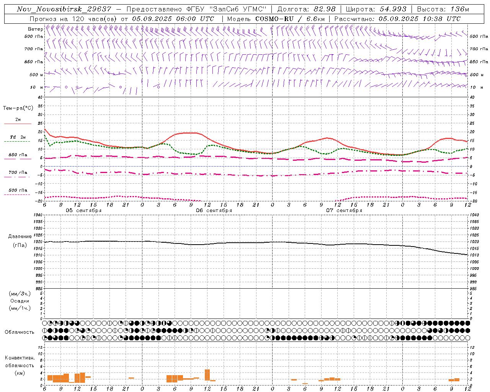Click the (мм/1ч.) precipitation unit label
490x392 pixels.
[x=20, y=308]
